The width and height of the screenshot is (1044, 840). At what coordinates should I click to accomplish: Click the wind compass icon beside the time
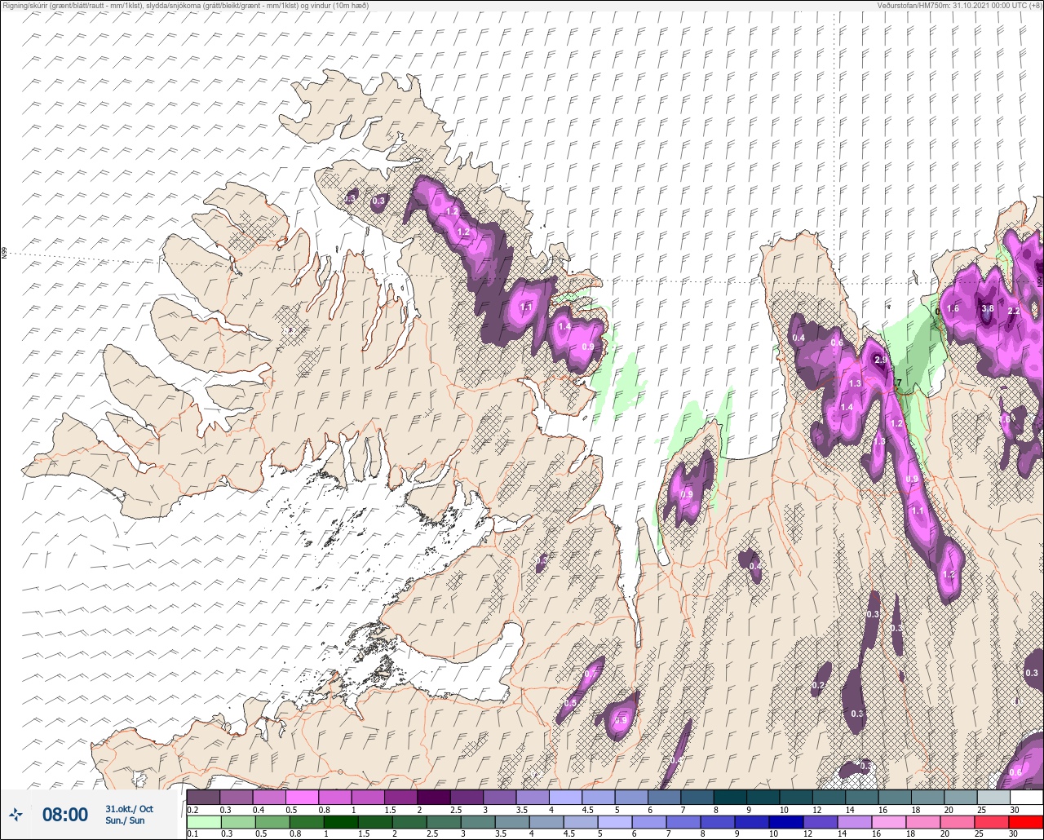click(x=16, y=815)
